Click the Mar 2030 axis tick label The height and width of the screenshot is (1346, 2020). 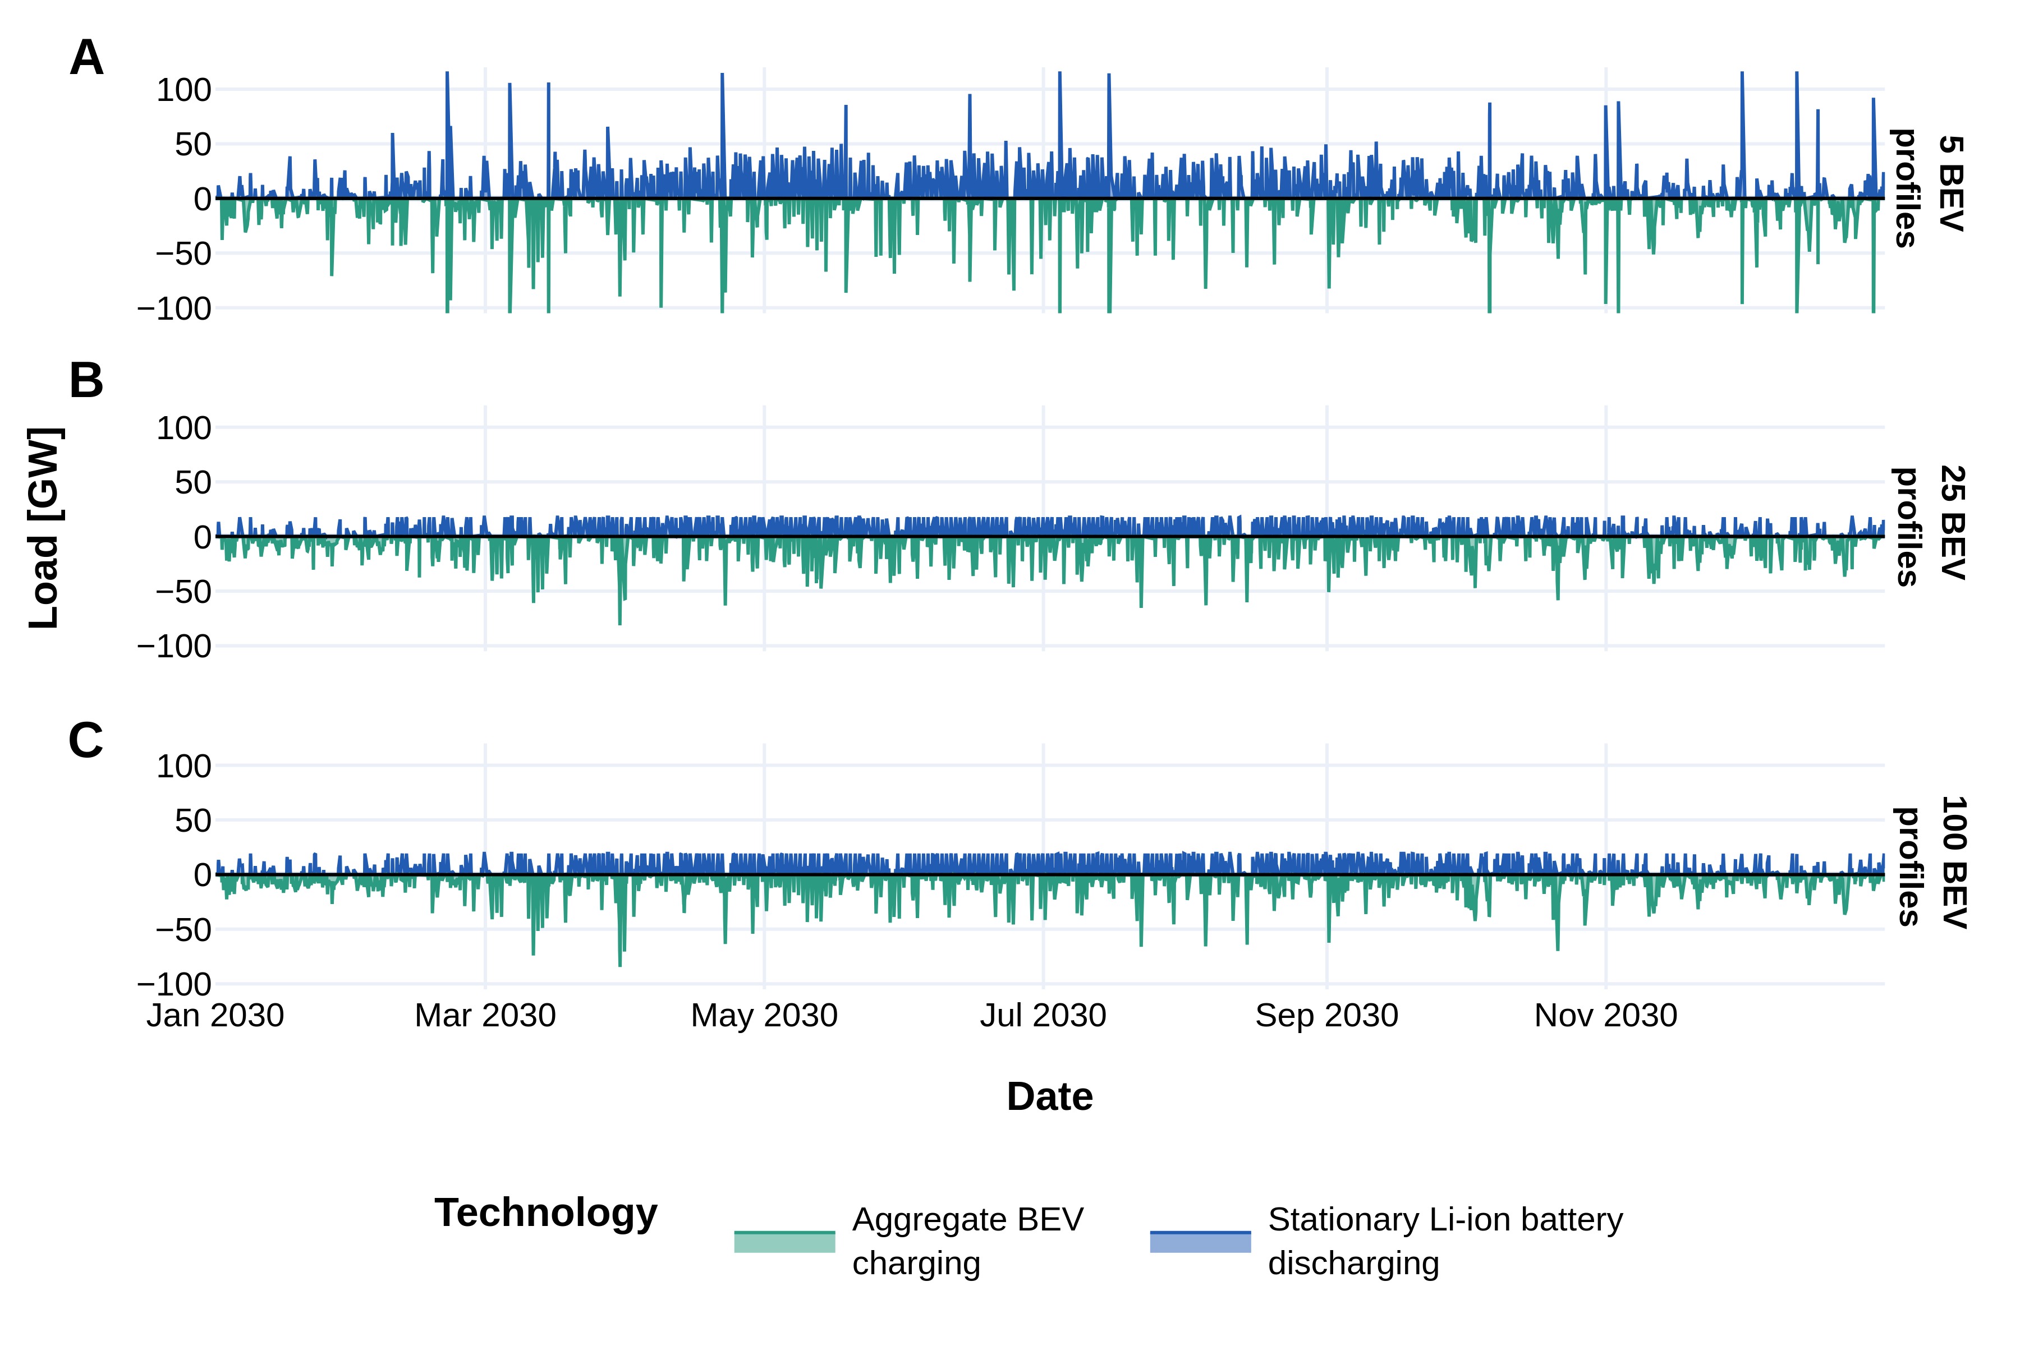tap(485, 1016)
